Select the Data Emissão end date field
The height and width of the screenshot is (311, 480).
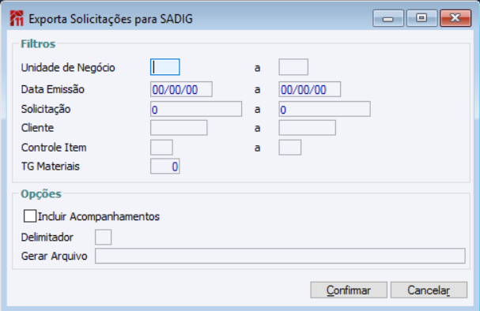[x=309, y=89]
